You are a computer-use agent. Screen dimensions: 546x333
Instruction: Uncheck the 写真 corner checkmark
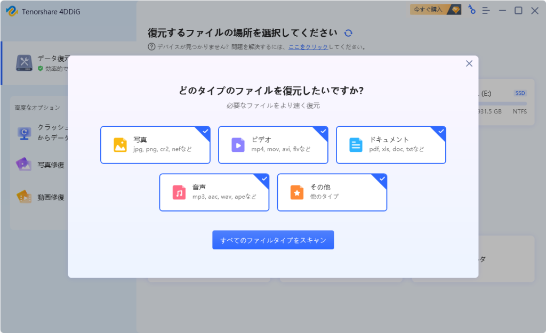click(205, 131)
